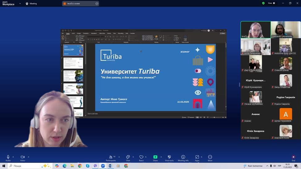
Task: Open PowerPoint Slide Show tab
Action: coord(102,33)
